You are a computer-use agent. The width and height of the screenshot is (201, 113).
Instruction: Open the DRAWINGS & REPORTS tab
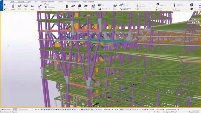[48, 2]
